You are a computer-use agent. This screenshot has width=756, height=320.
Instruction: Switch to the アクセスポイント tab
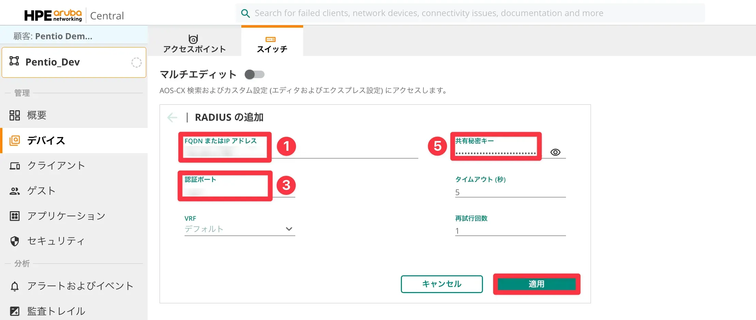(x=194, y=44)
